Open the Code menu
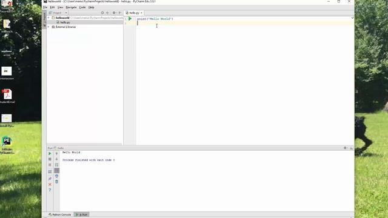The height and width of the screenshot is (218, 388). (x=82, y=7)
